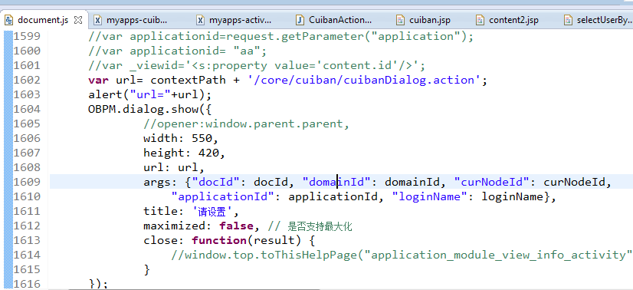
Task: Click the commented window.top.toThisHelpPage line
Action: (x=402, y=255)
